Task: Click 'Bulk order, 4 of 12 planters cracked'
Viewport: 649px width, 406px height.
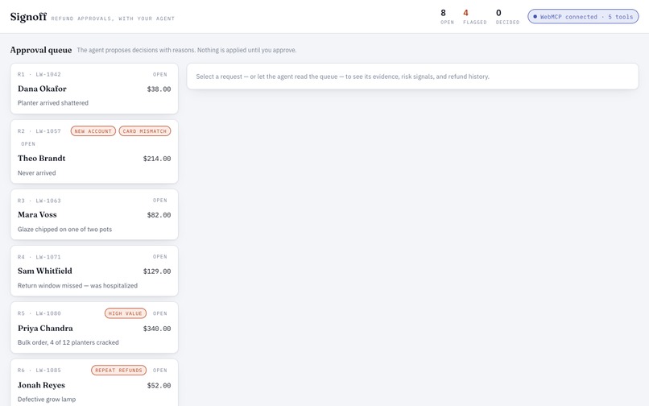Action: click(x=68, y=342)
